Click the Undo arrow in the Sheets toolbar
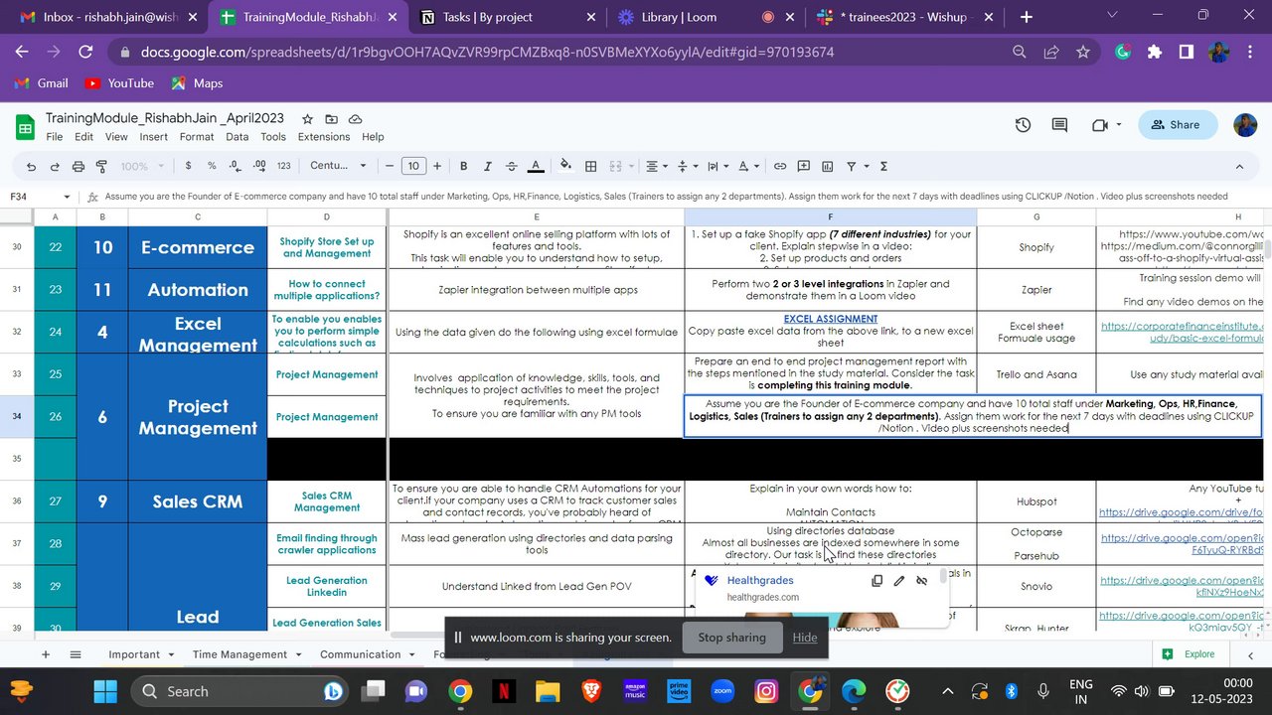The image size is (1272, 715). [31, 166]
